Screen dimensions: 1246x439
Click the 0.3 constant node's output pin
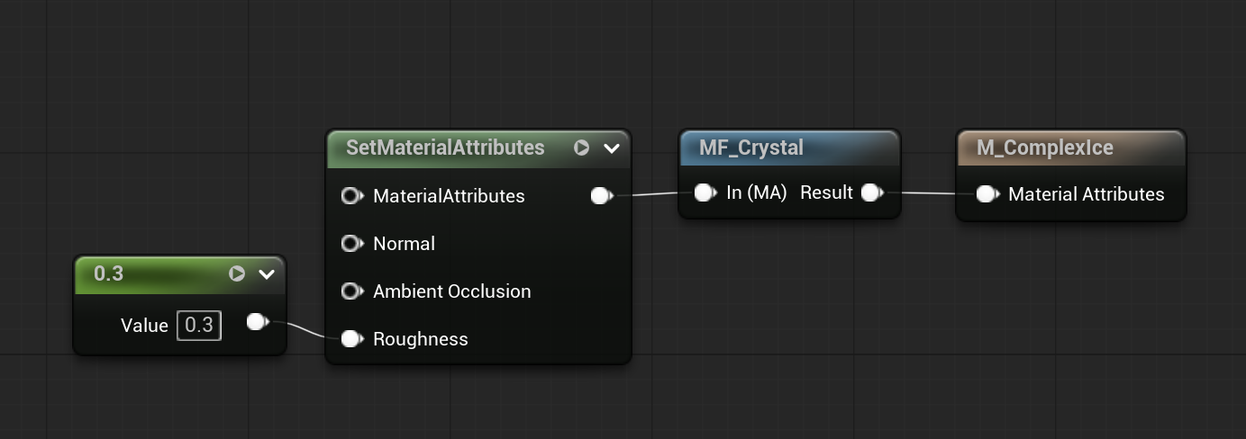click(257, 322)
